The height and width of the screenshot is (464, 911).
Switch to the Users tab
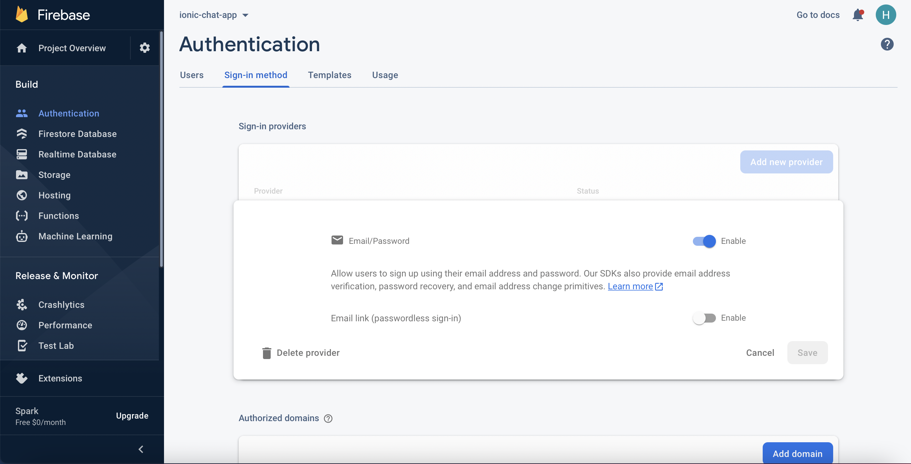pyautogui.click(x=192, y=75)
